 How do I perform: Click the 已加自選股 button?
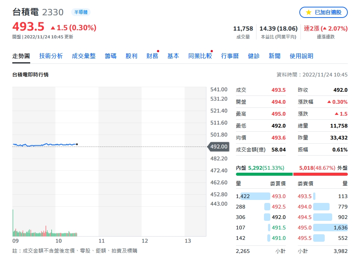(323, 12)
